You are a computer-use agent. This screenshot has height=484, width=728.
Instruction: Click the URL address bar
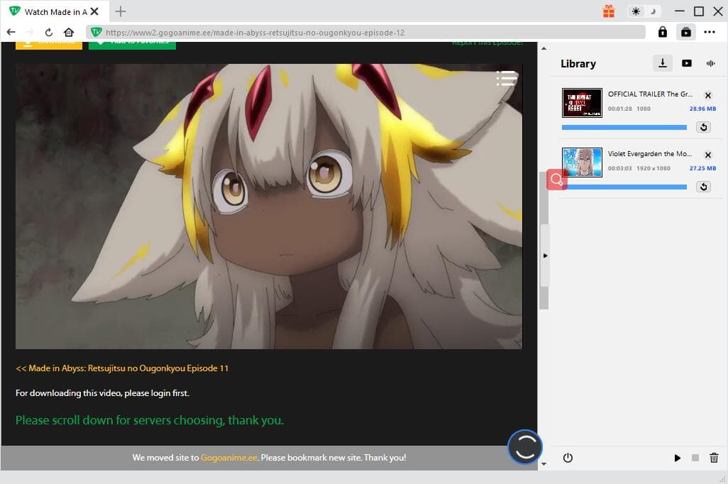(369, 32)
